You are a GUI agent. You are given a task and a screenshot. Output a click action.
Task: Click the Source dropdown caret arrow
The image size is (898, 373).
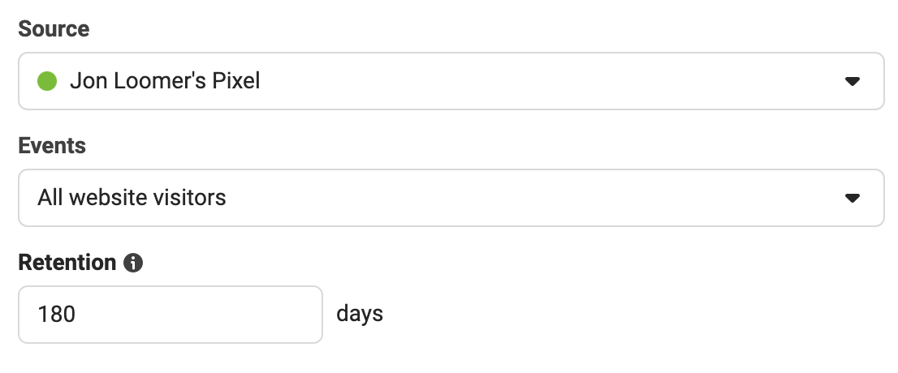(853, 82)
